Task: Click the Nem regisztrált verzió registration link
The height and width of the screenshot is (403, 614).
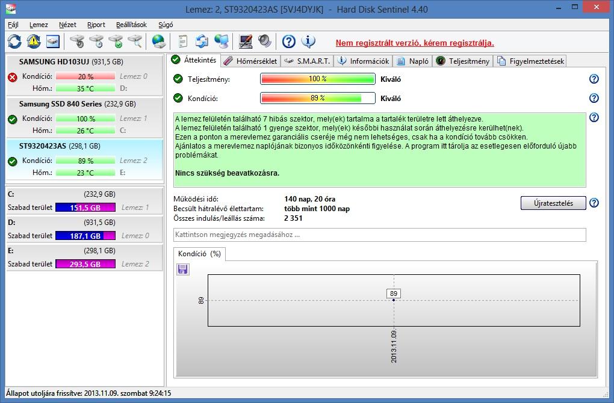Action: point(415,43)
